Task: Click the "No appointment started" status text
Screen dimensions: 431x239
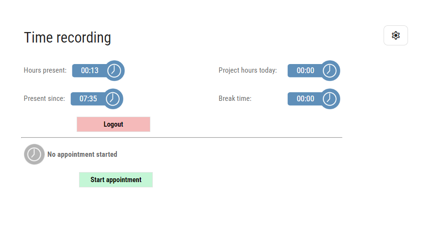Action: click(82, 154)
